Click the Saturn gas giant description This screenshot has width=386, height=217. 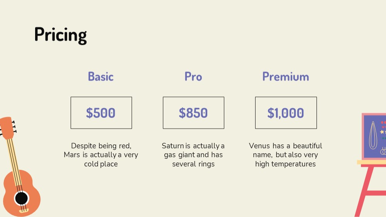pos(193,155)
